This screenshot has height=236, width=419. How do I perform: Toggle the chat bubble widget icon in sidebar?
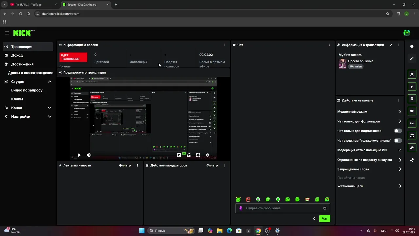tap(412, 111)
